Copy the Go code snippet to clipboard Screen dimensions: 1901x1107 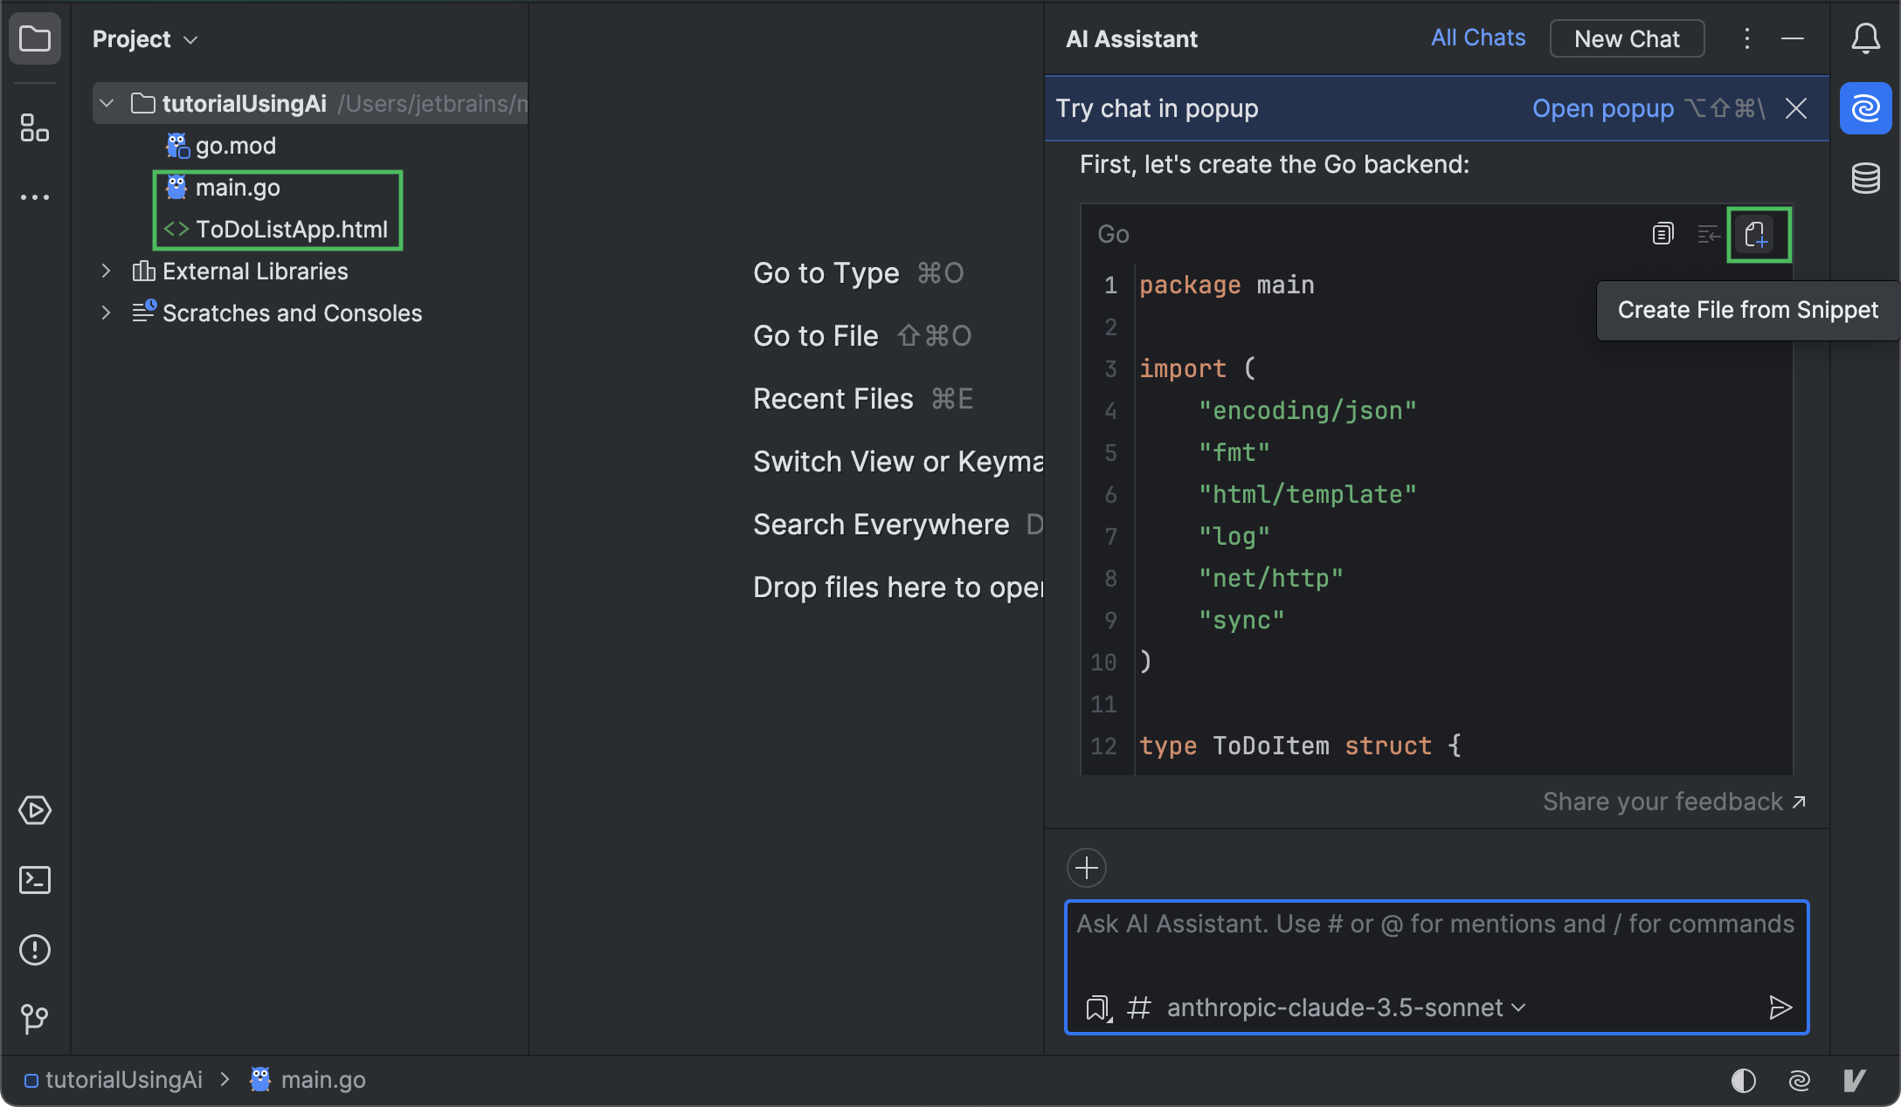[x=1663, y=233]
